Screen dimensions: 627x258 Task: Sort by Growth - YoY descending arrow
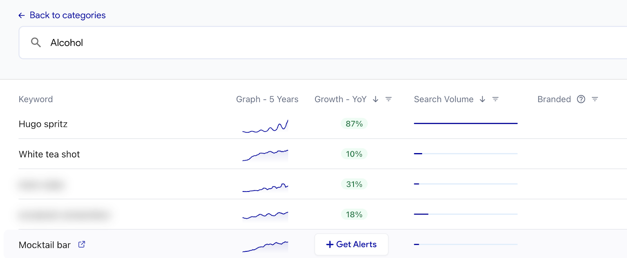click(x=375, y=99)
